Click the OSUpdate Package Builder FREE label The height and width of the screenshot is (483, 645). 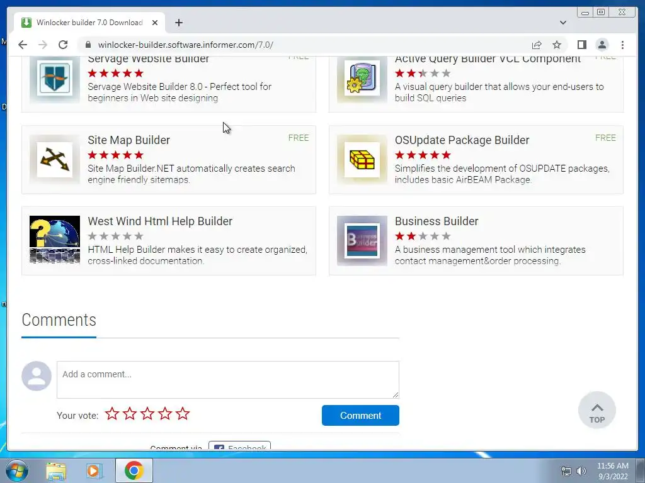(x=605, y=138)
